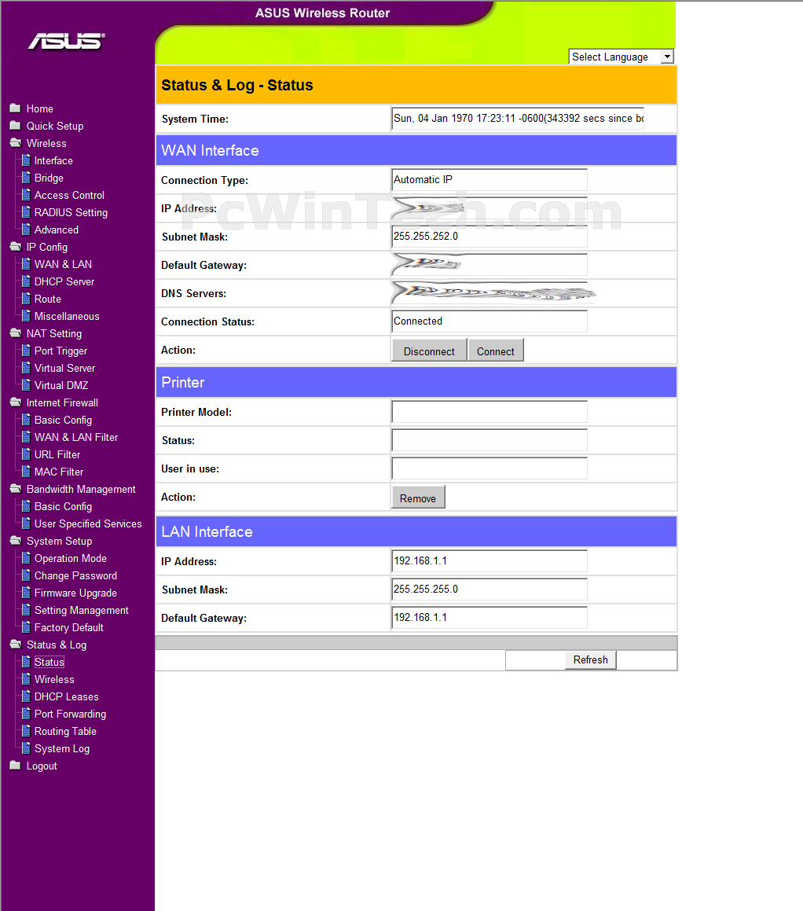Open the WAN & LAN Filter page
This screenshot has height=911, width=803.
pyautogui.click(x=76, y=438)
